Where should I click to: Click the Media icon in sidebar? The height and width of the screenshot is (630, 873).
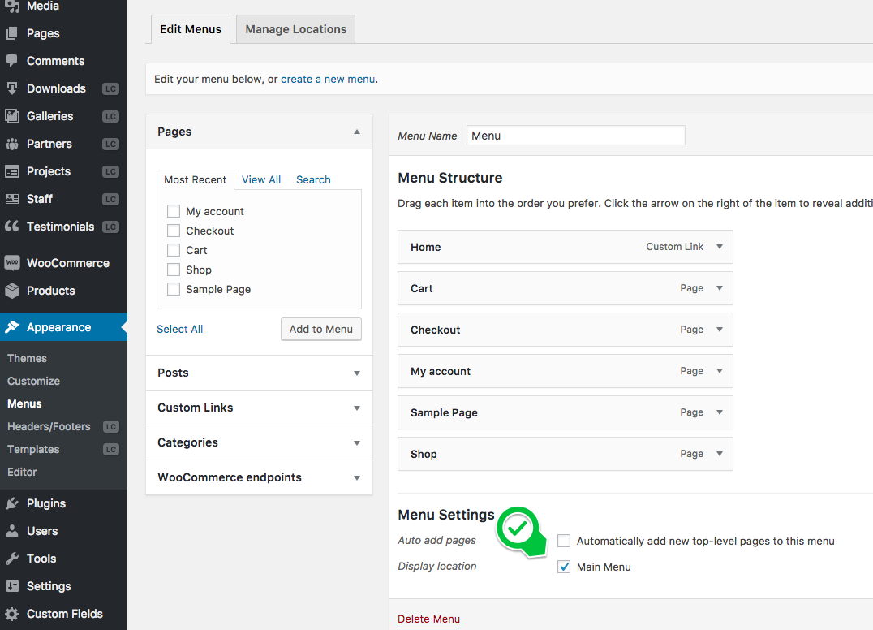(12, 6)
